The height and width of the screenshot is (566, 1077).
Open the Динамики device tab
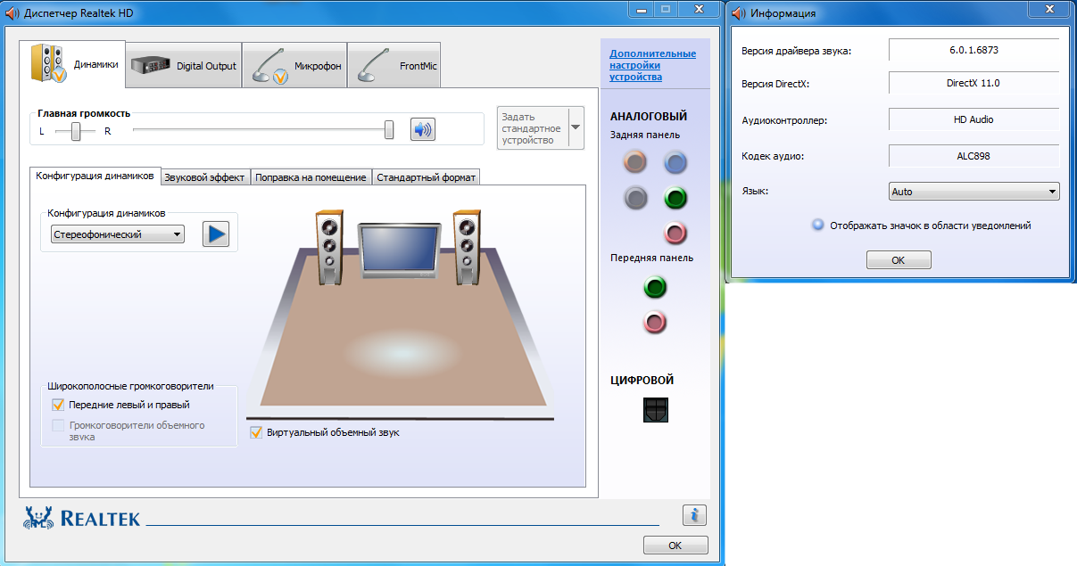click(72, 64)
